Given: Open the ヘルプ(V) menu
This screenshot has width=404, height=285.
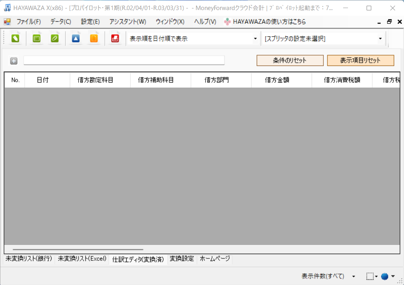Looking at the screenshot, I should coord(205,22).
